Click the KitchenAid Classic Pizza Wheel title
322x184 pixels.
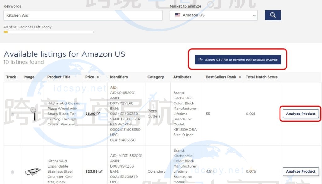(64, 114)
